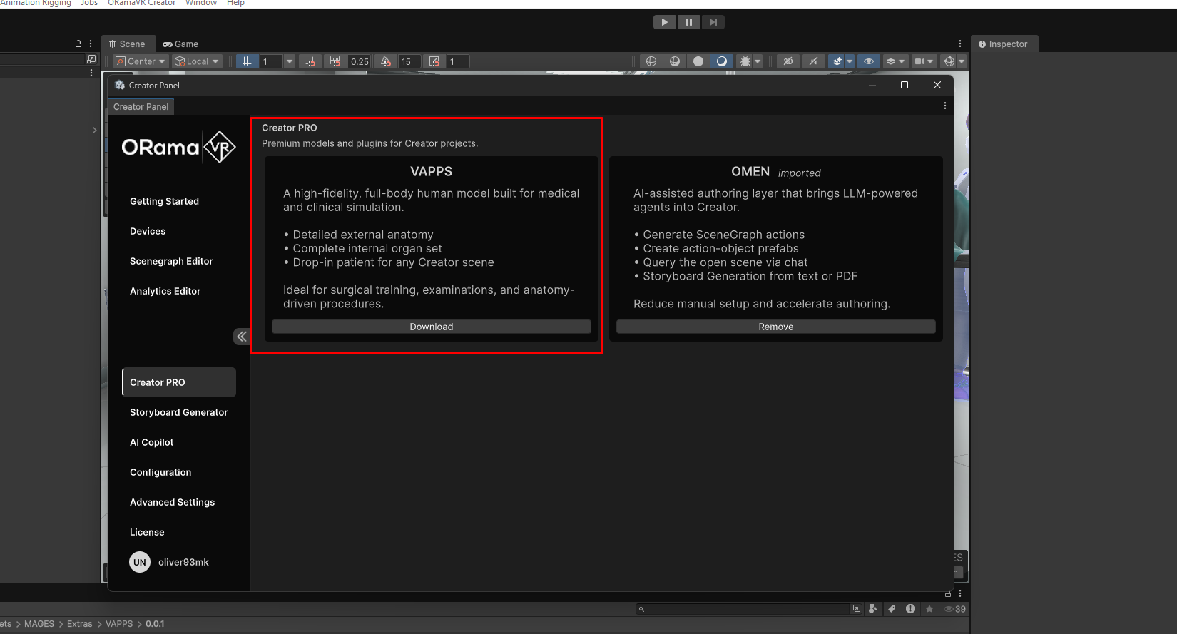Switch to the Scene tab
Screen dimensions: 1177x634
[127, 44]
